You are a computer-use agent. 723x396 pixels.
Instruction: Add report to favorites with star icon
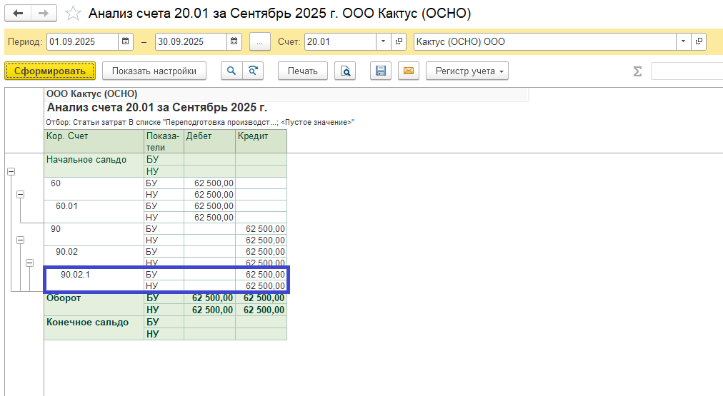(x=72, y=14)
